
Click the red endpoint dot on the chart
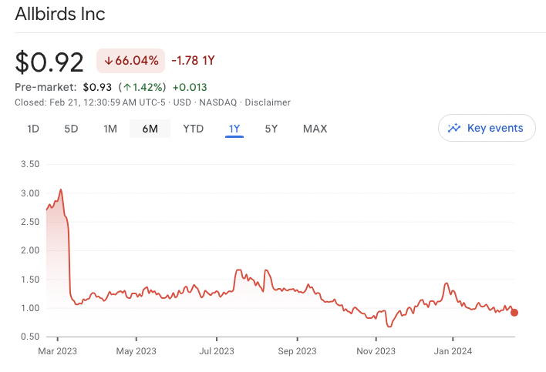514,313
